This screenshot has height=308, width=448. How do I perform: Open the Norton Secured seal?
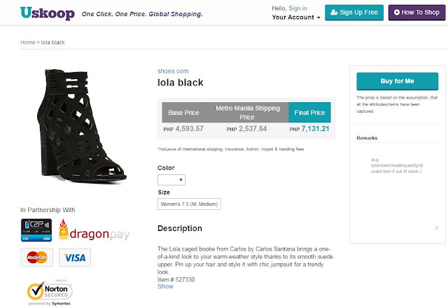click(x=50, y=293)
